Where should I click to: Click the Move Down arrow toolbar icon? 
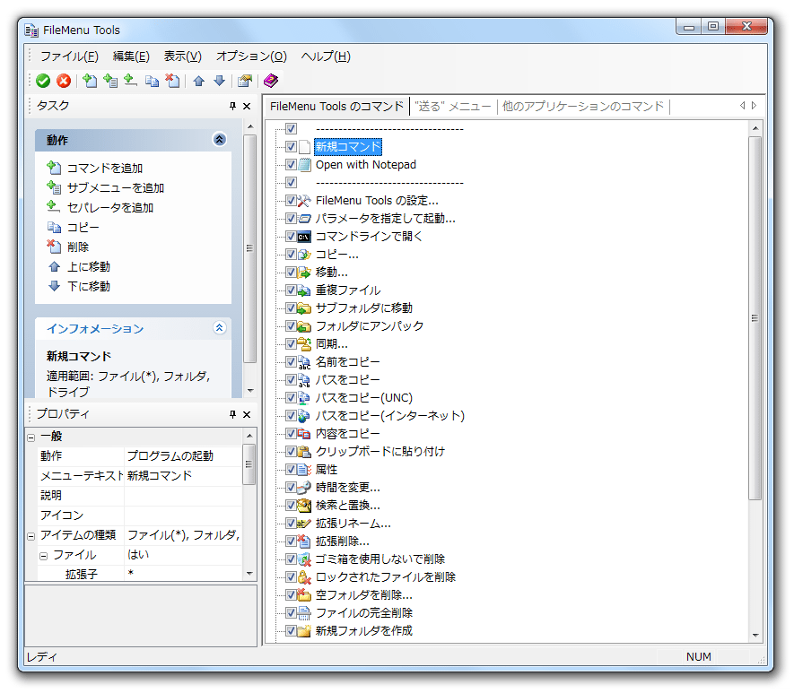[x=219, y=81]
